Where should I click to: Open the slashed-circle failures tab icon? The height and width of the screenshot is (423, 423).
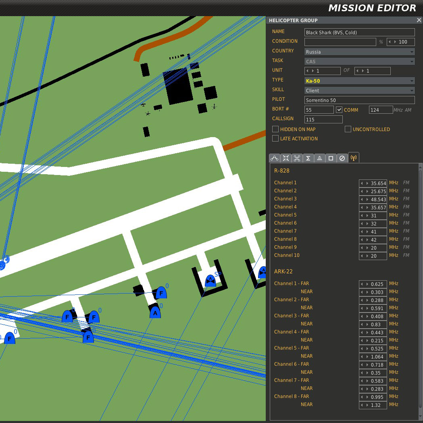tap(342, 158)
